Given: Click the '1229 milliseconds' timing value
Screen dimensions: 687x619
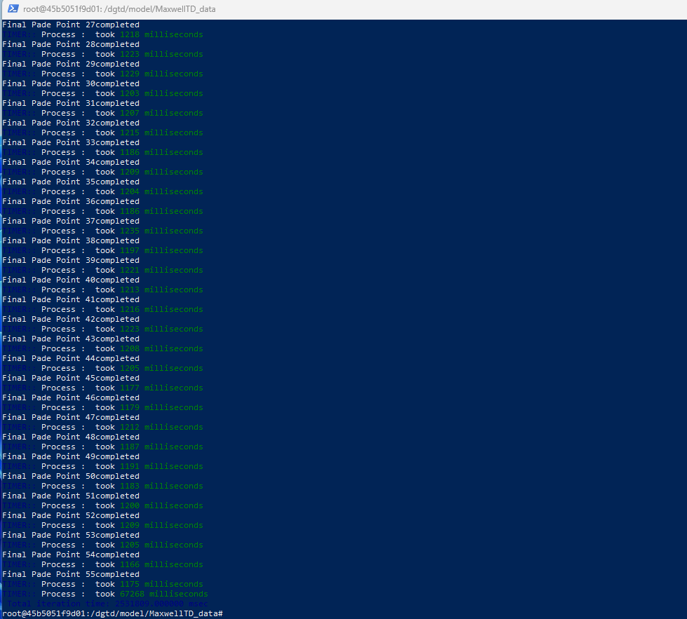Looking at the screenshot, I should (x=161, y=74).
